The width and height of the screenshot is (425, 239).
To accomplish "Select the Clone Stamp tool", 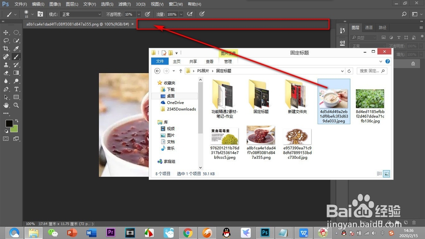I will pos(6,65).
